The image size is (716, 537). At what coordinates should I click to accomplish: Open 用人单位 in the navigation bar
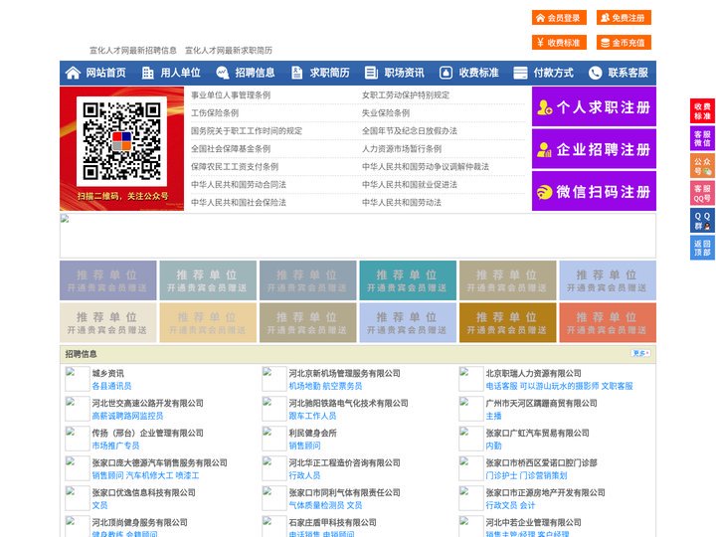[180, 73]
